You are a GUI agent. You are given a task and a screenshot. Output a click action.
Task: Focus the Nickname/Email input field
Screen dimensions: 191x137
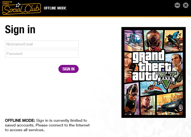point(42,44)
